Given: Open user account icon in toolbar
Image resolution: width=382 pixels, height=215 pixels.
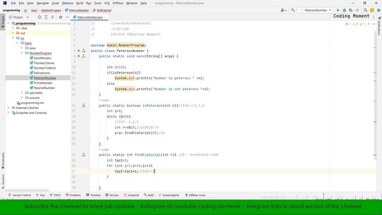Looking at the screenshot, I should (283, 10).
